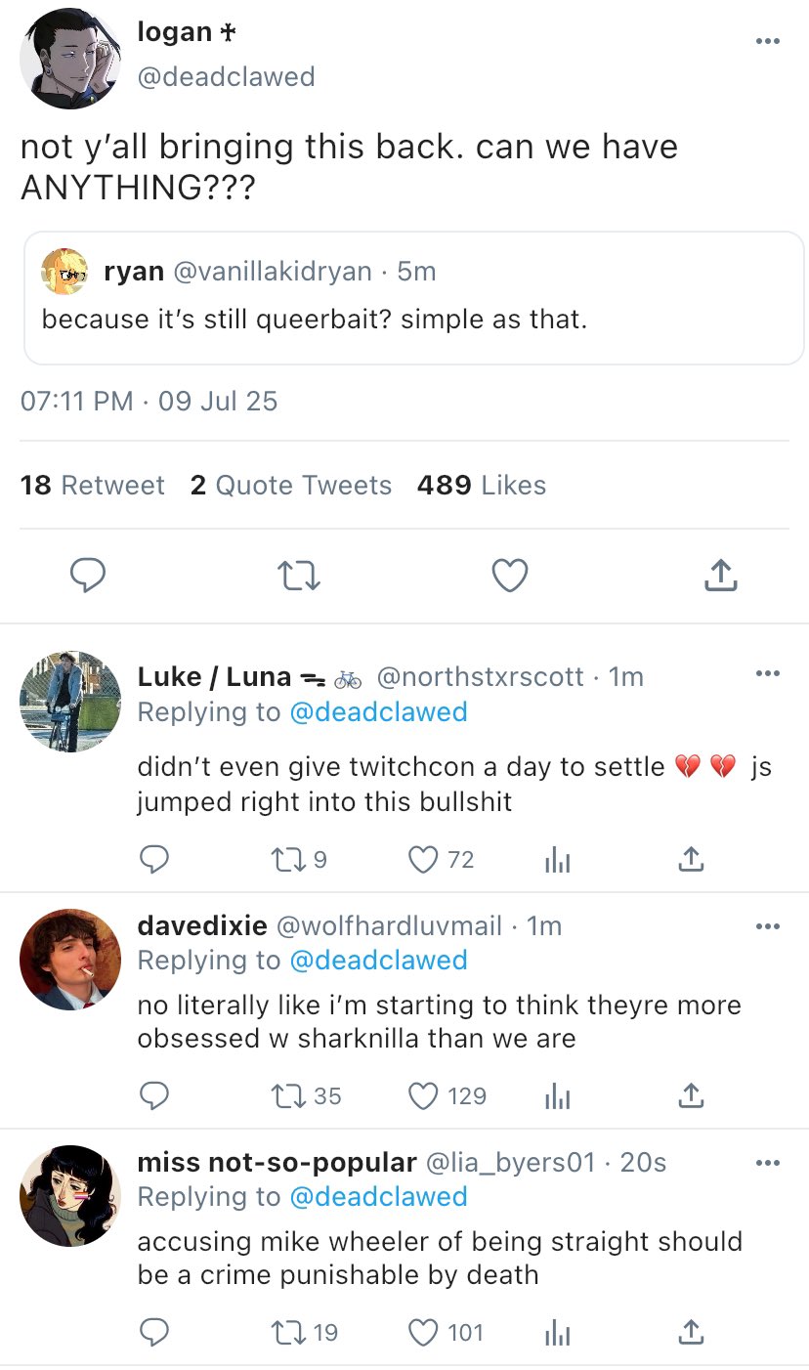Open more options on logan's tweet
This screenshot has width=809, height=1370.
767,41
